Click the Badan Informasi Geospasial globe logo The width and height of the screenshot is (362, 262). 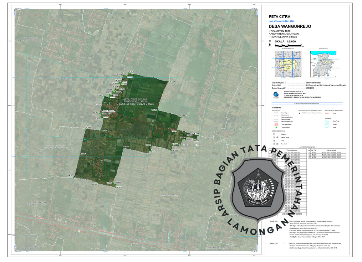pyautogui.click(x=275, y=94)
